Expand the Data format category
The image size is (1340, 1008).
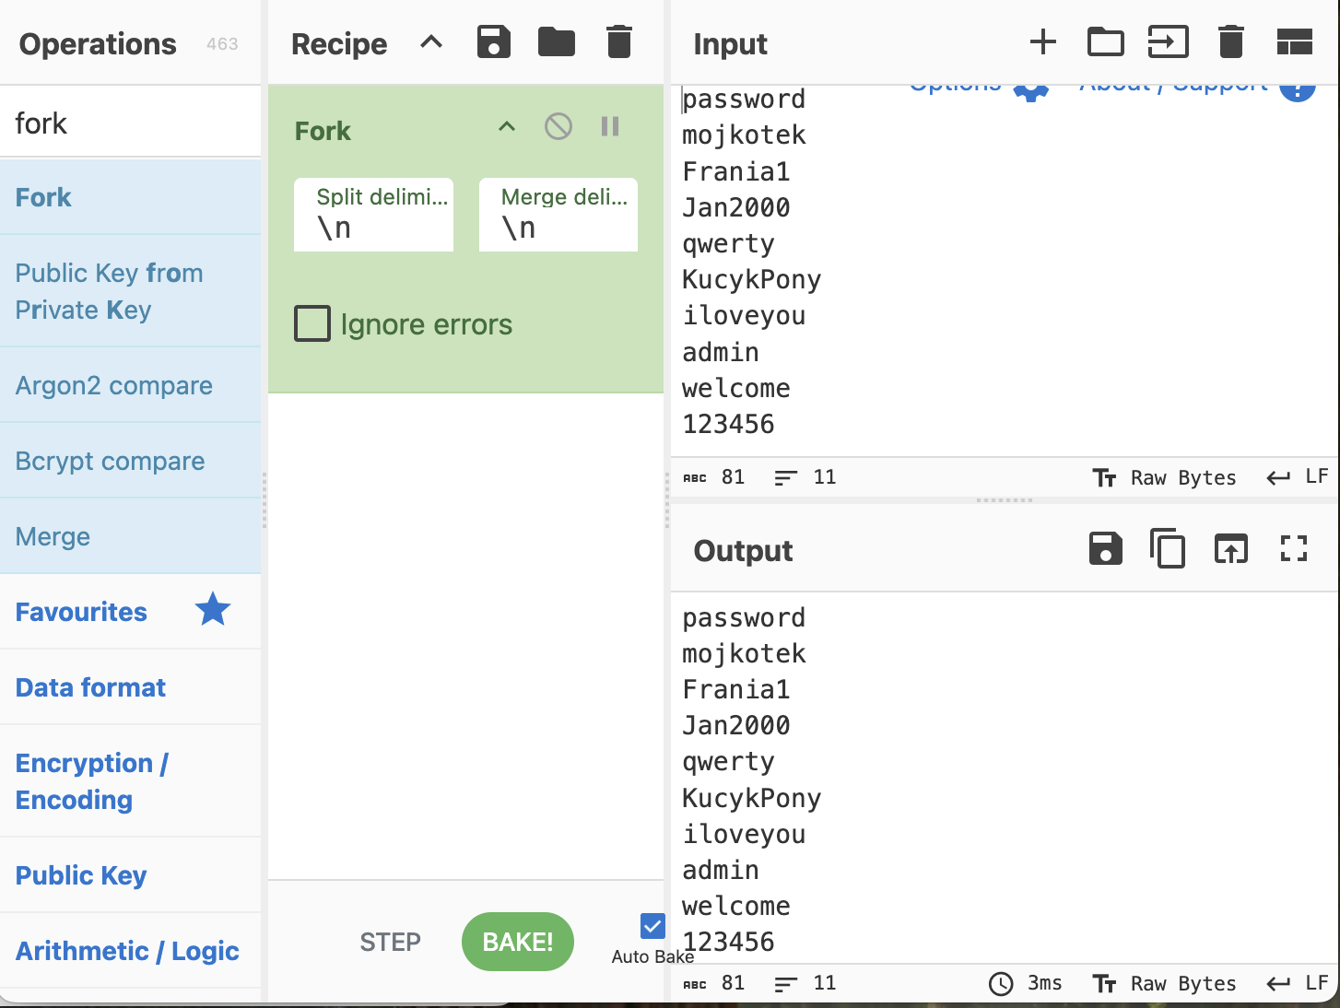90,687
